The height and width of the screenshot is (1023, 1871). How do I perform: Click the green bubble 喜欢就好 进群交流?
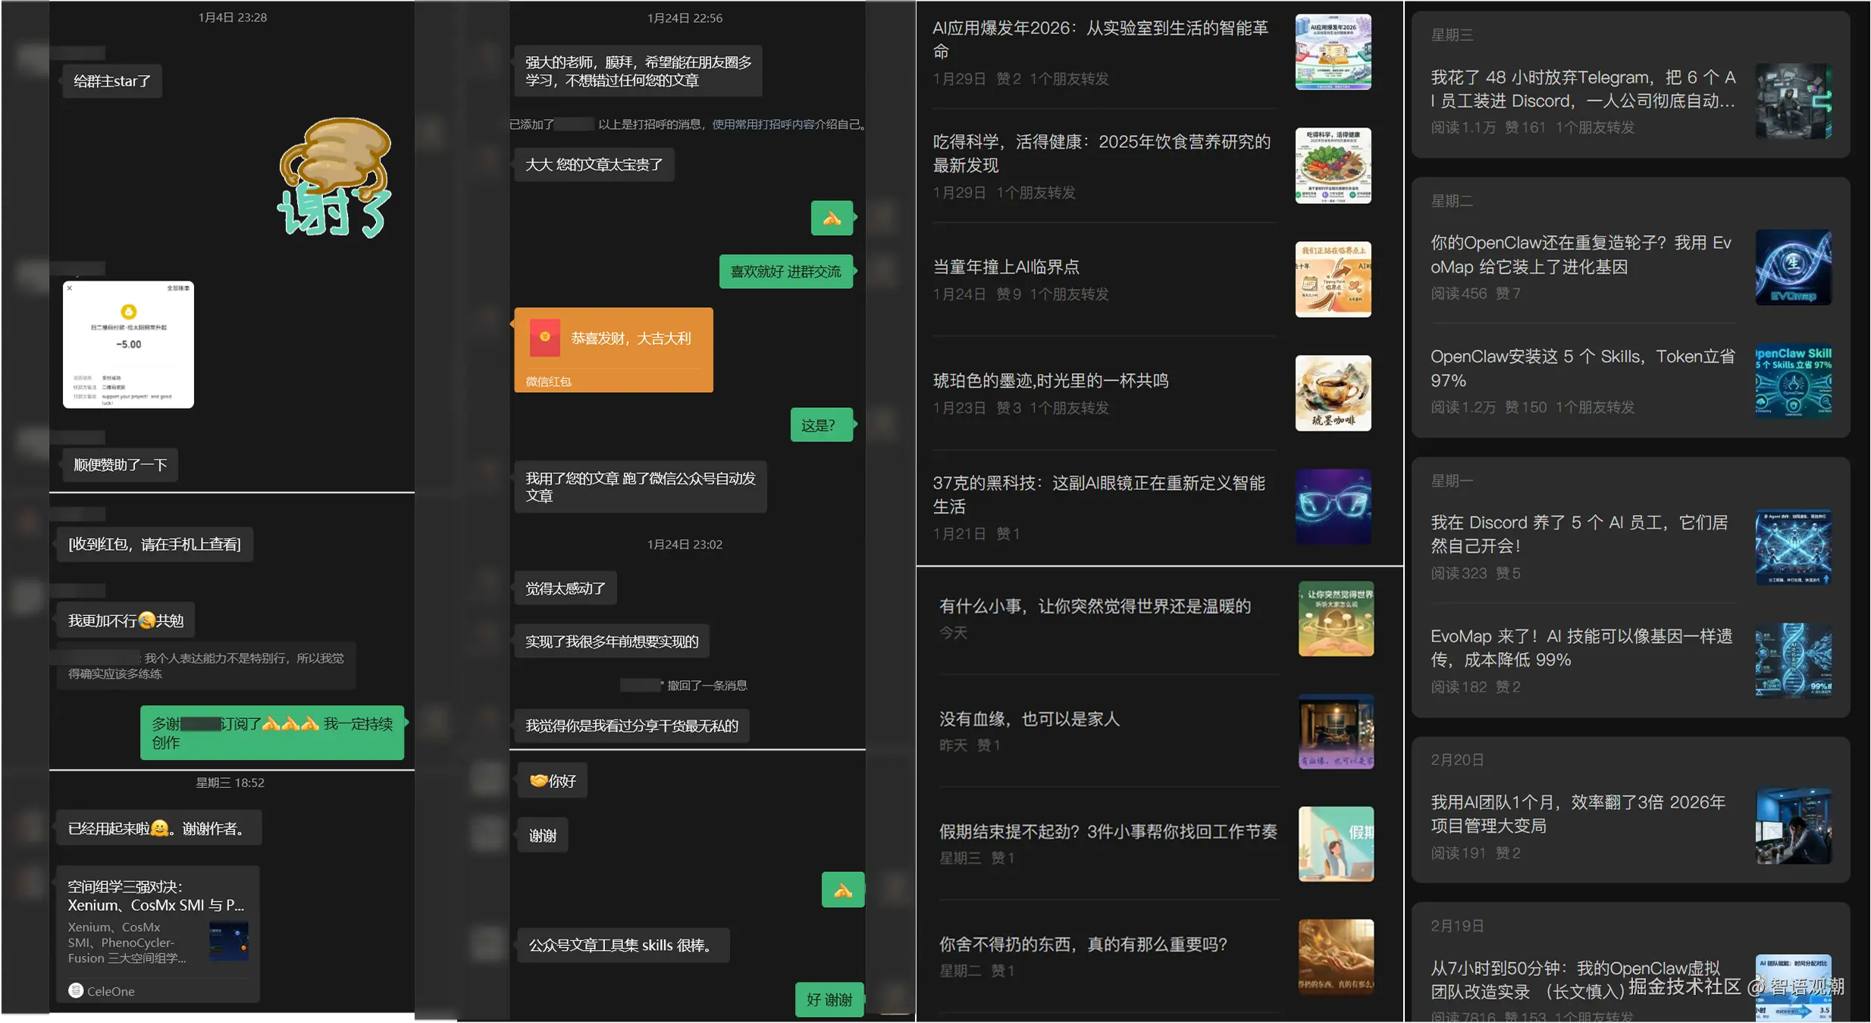[786, 271]
